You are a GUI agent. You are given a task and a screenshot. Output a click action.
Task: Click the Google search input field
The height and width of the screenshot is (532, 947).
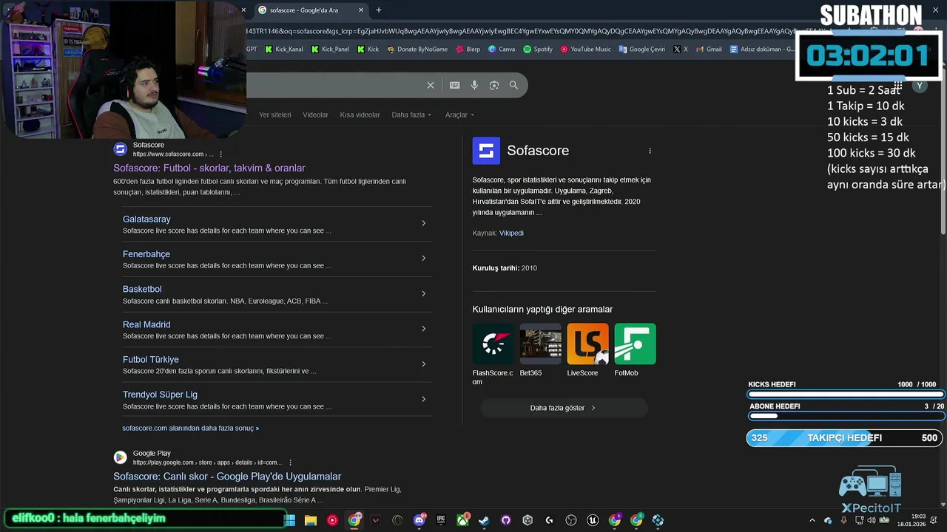(333, 85)
